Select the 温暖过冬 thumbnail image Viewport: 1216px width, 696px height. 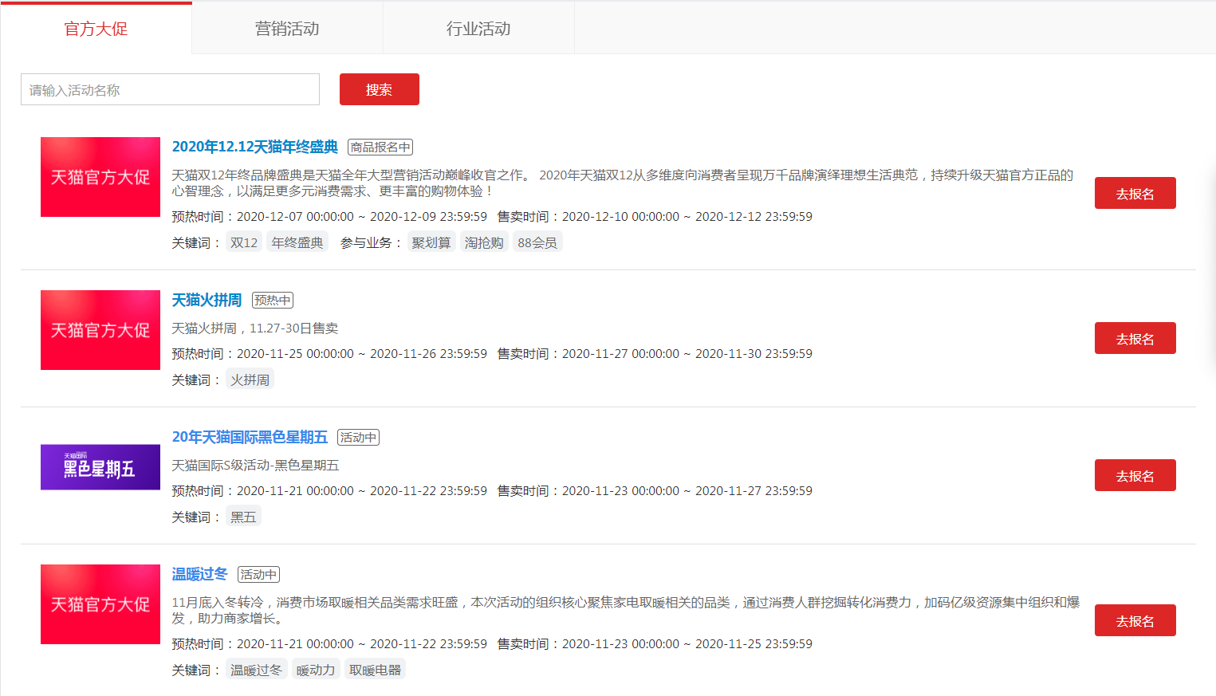pos(100,604)
